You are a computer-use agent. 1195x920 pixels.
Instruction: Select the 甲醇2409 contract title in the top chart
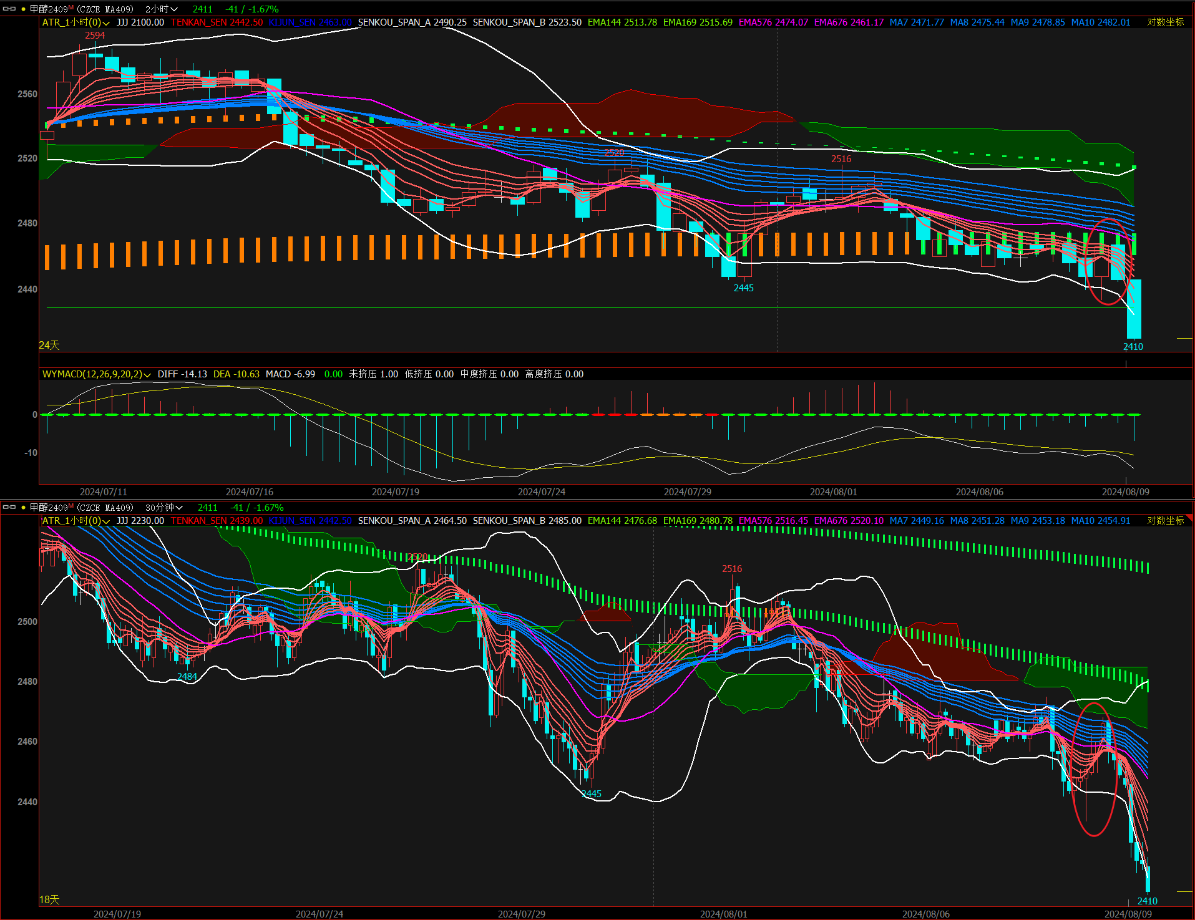point(49,9)
